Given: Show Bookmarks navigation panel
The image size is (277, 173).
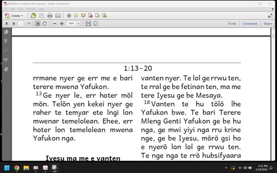Looking at the screenshot, I should 6,42.
